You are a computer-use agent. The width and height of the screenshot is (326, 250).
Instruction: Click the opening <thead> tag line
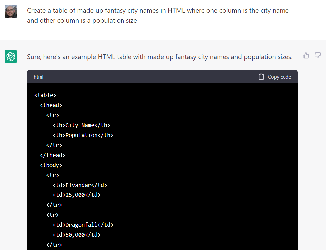coord(51,105)
